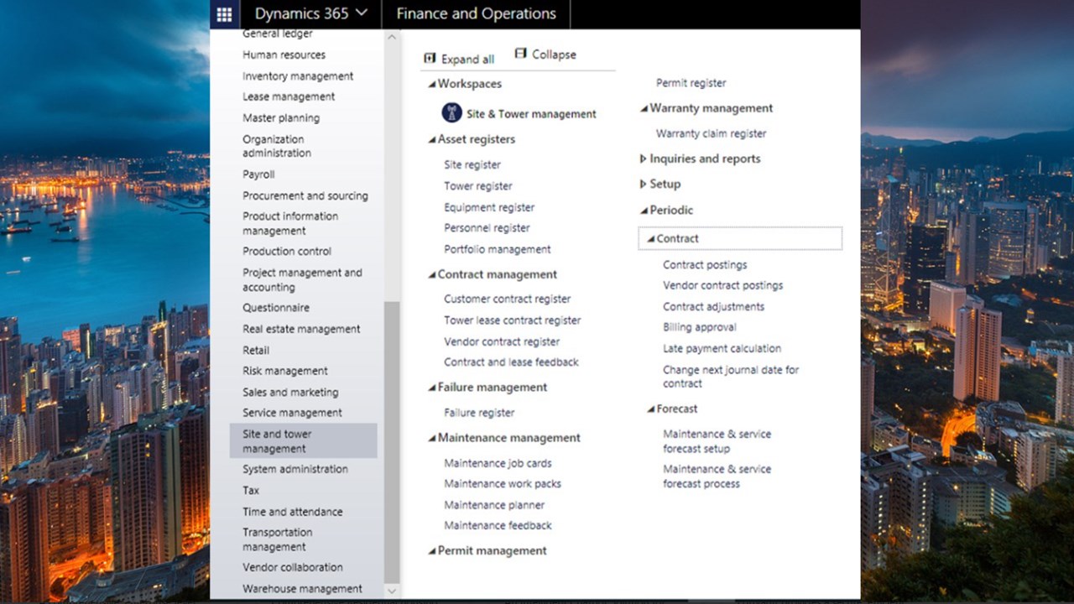The height and width of the screenshot is (604, 1074).
Task: Open the Finance and Operations tab
Action: click(476, 14)
